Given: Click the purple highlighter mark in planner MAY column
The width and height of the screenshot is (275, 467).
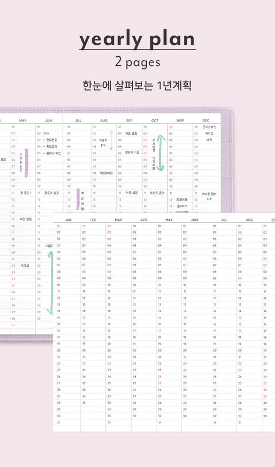Looking at the screenshot, I should 26,163.
